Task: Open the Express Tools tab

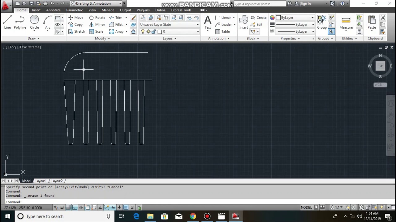Action: (x=181, y=10)
